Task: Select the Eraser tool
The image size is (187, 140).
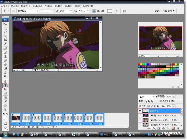Action: pos(5,64)
